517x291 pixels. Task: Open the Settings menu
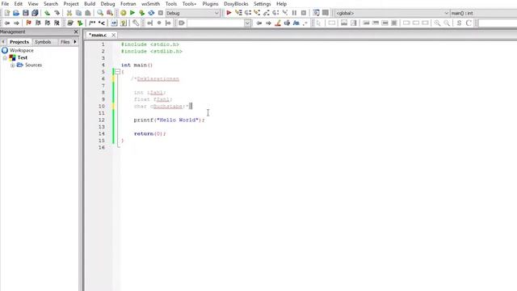(x=262, y=3)
